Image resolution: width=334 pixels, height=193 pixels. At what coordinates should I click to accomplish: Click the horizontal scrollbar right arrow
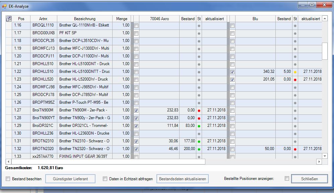point(319,162)
